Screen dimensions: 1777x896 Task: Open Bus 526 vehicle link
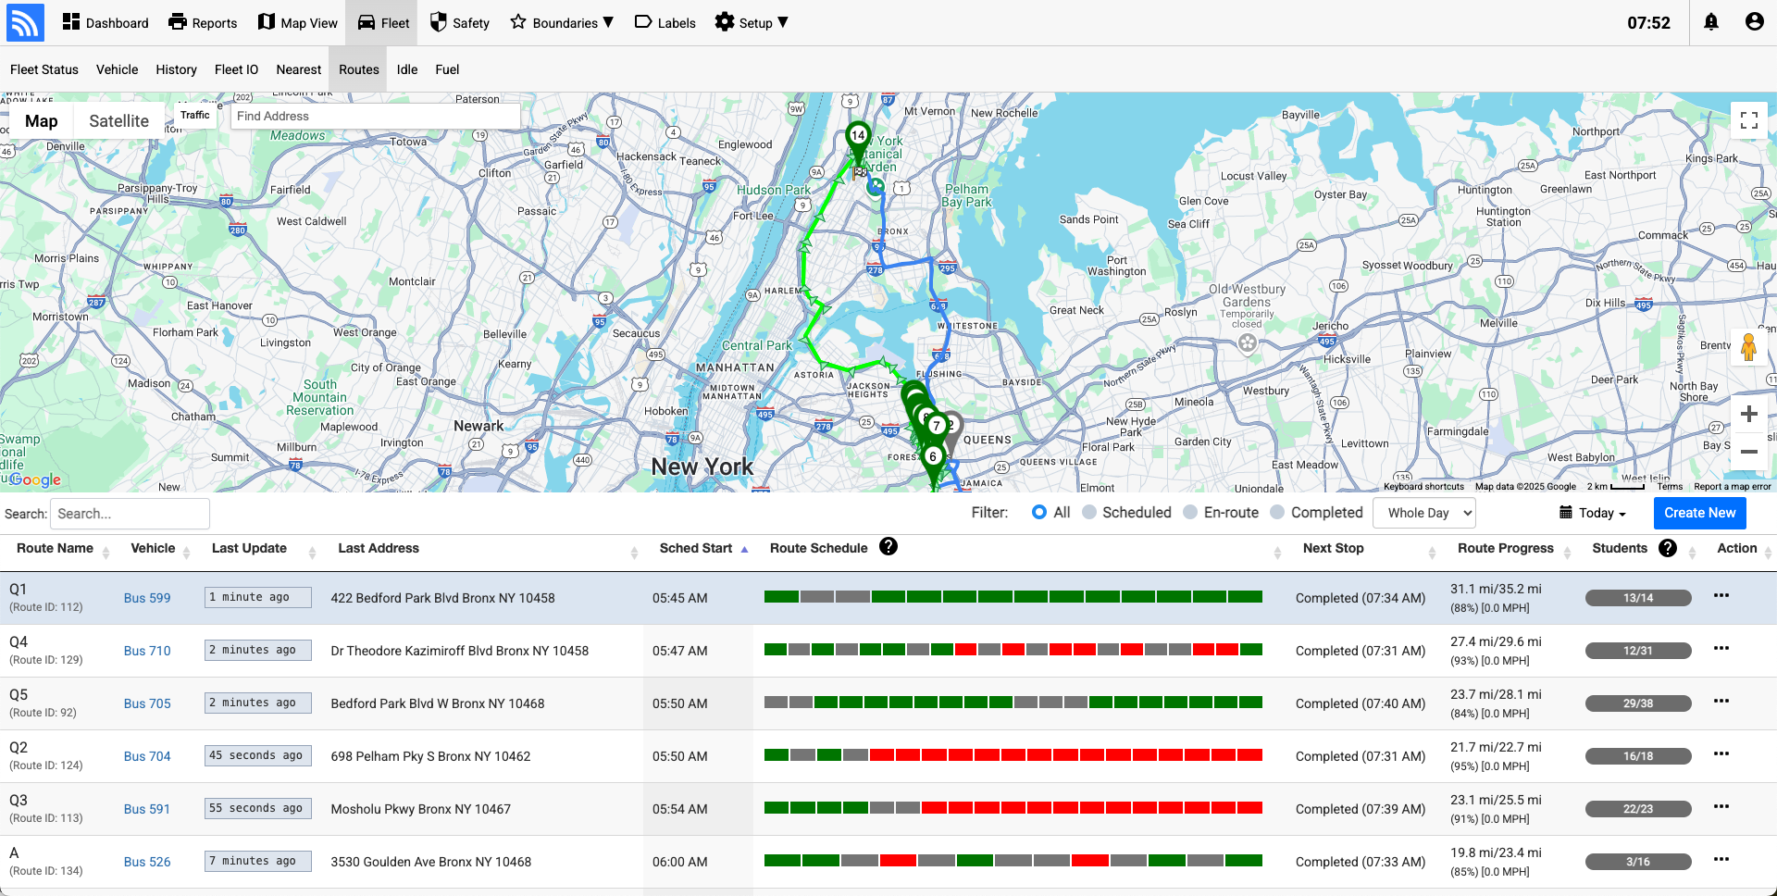click(x=147, y=862)
